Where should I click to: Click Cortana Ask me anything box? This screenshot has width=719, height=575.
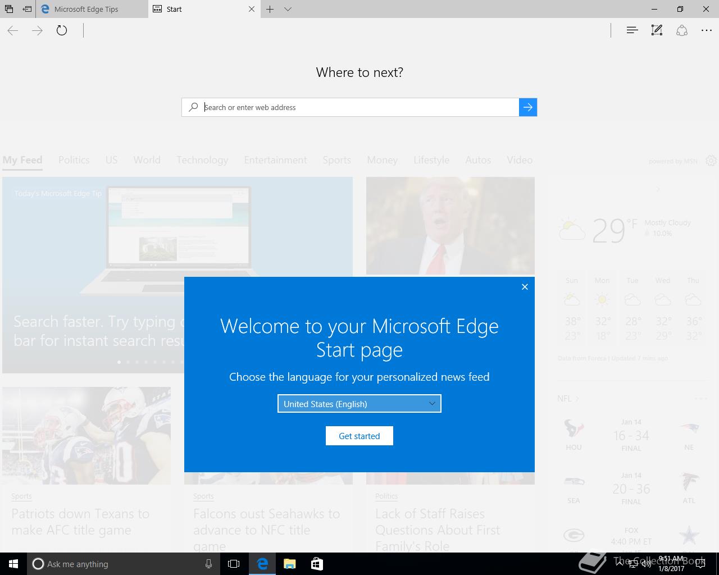click(122, 564)
